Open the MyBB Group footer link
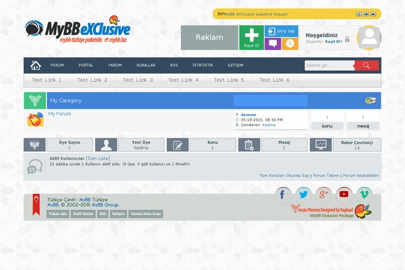The height and width of the screenshot is (270, 405). tap(105, 205)
